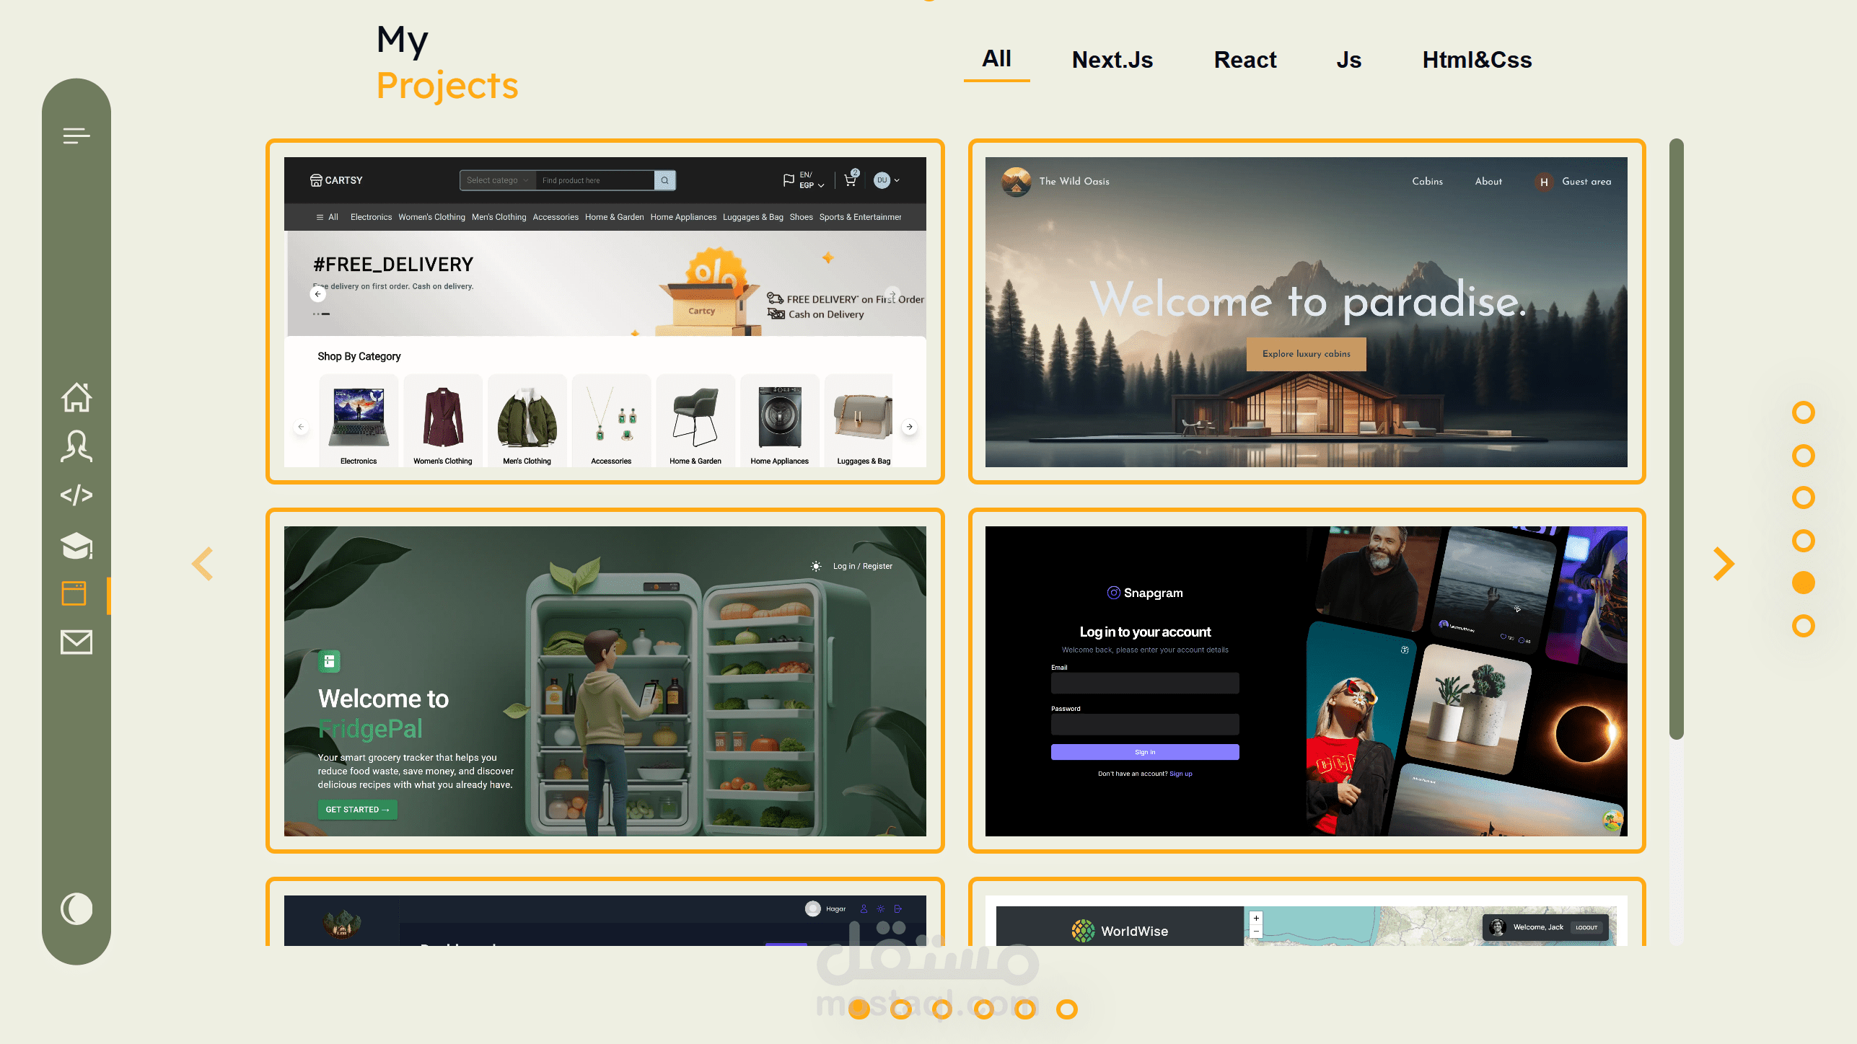Click the Electronics category nav link
The image size is (1857, 1044).
(371, 217)
